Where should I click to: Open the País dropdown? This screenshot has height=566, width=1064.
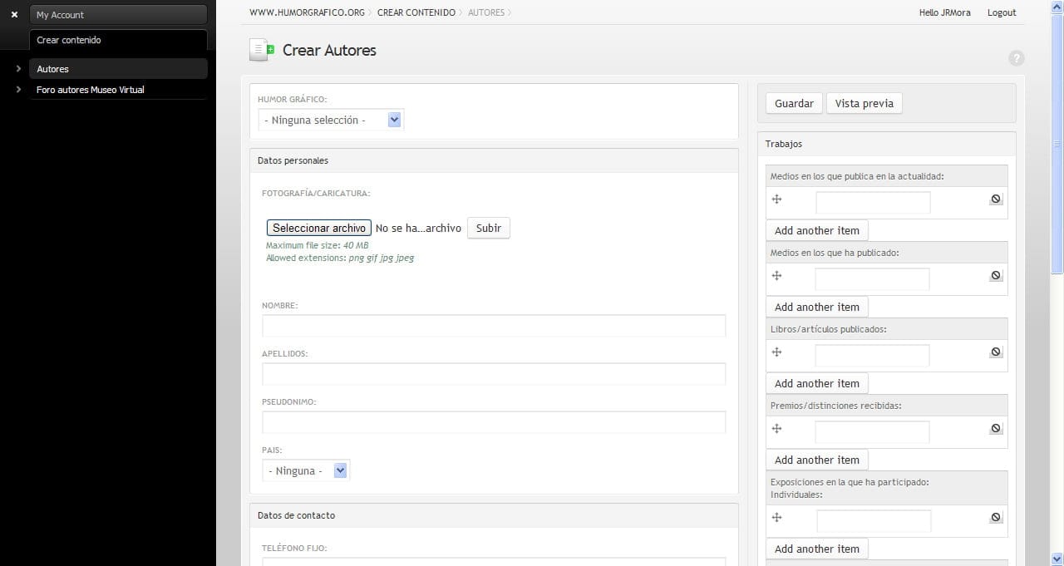coord(306,470)
